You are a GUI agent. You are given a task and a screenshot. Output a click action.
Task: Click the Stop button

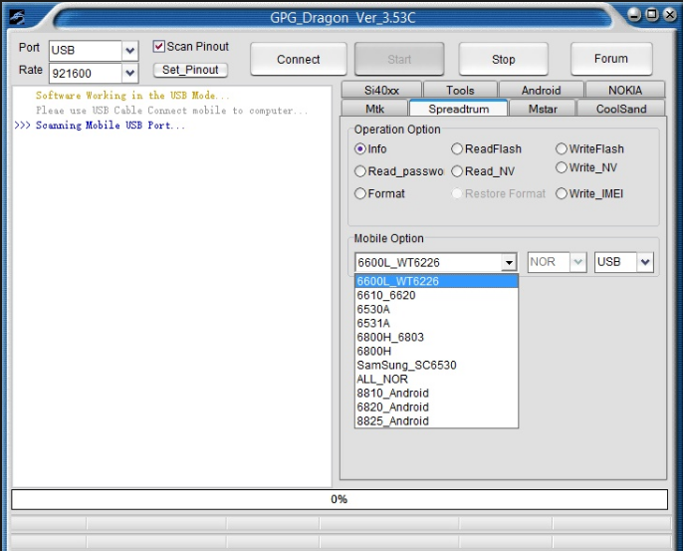[503, 60]
